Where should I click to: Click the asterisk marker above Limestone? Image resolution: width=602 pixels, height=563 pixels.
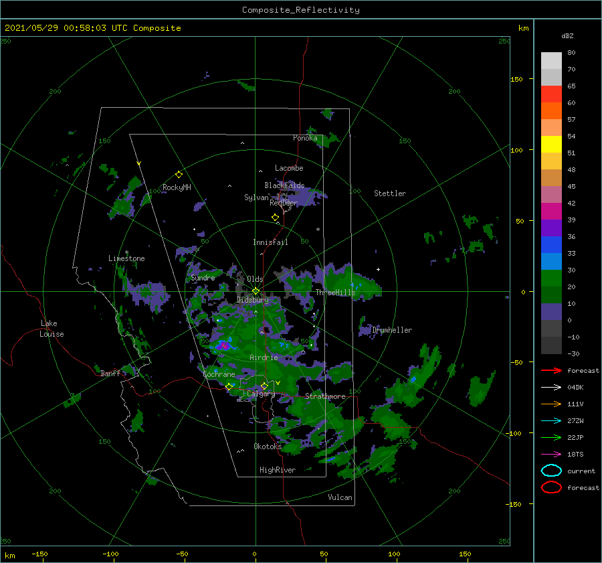(x=126, y=252)
